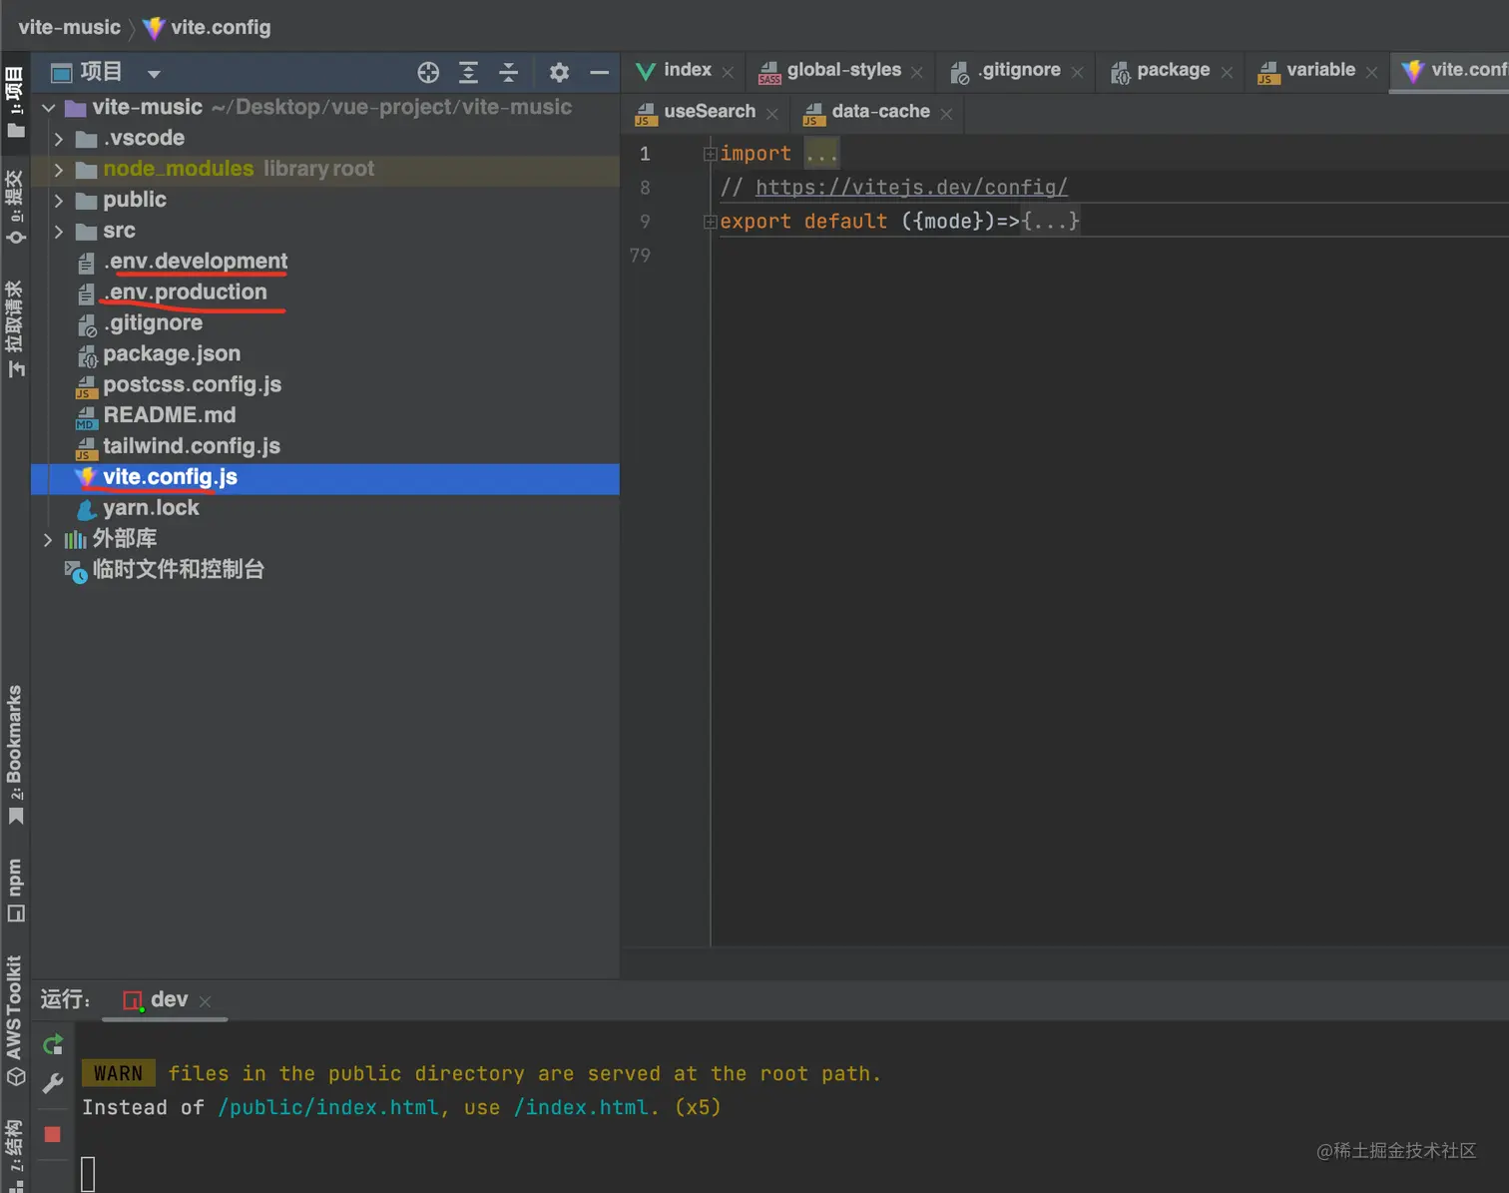
Task: Select README.md file
Action: (170, 415)
